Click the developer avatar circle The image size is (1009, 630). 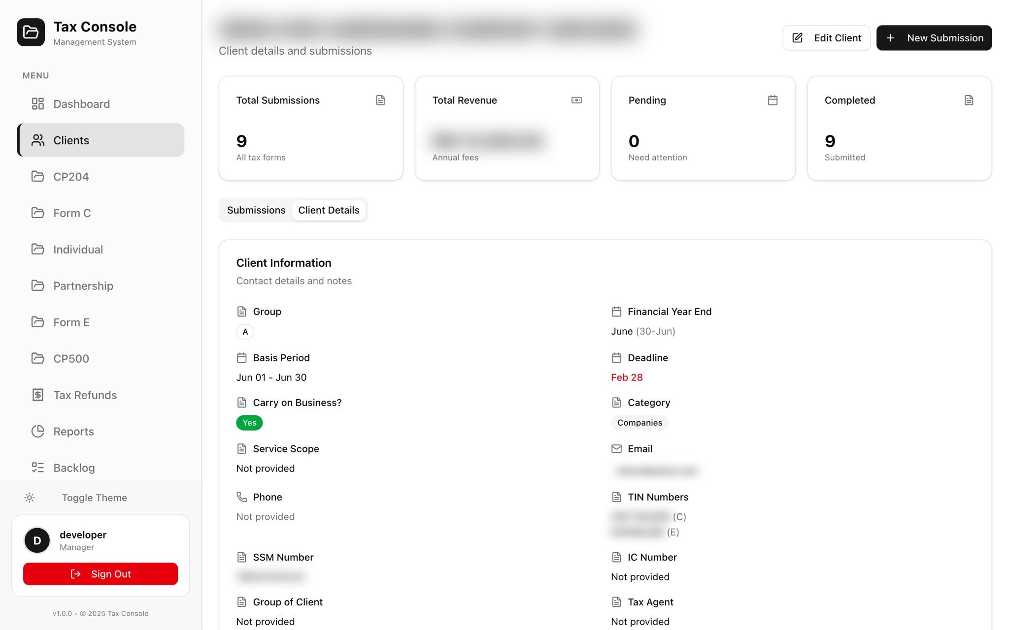coord(37,540)
